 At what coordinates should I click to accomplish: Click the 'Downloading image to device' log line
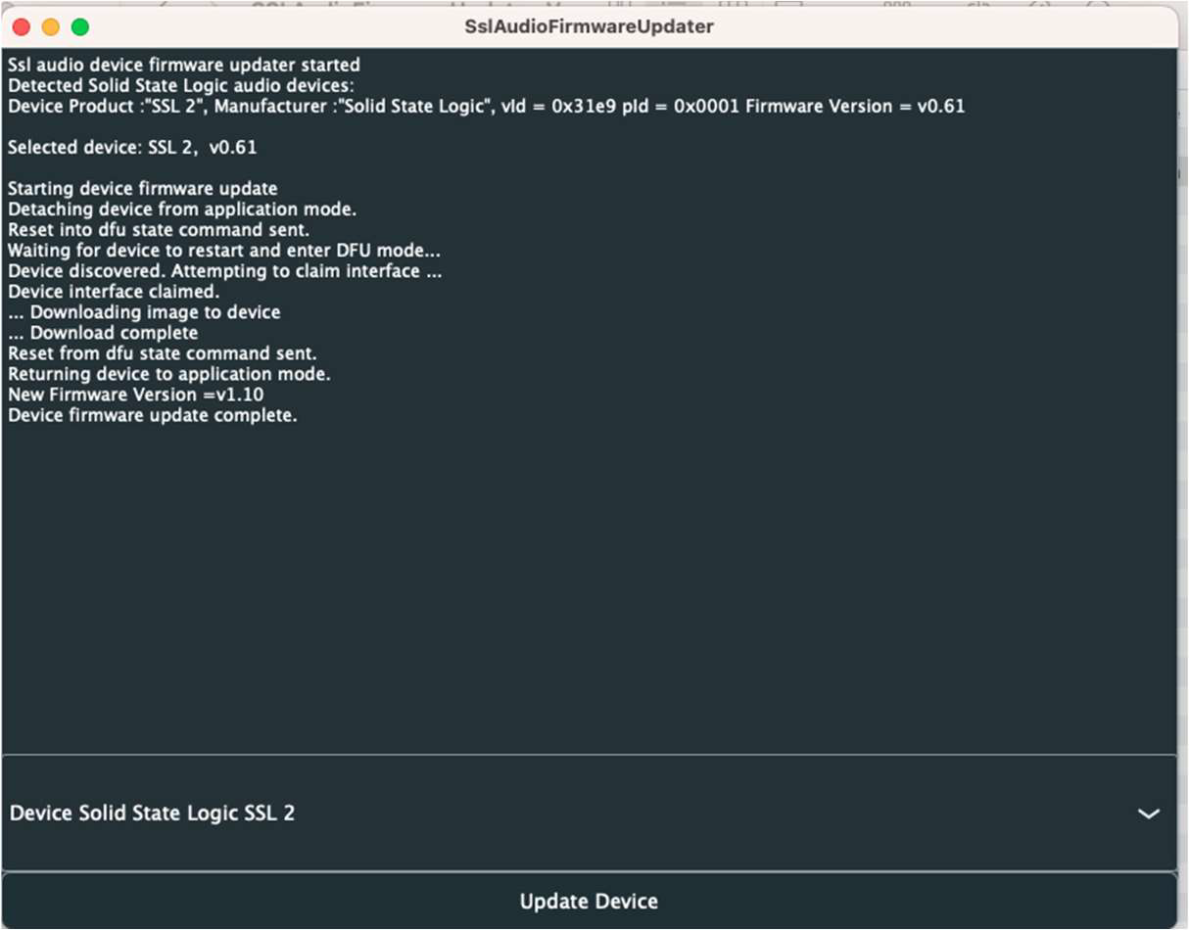[x=144, y=312]
